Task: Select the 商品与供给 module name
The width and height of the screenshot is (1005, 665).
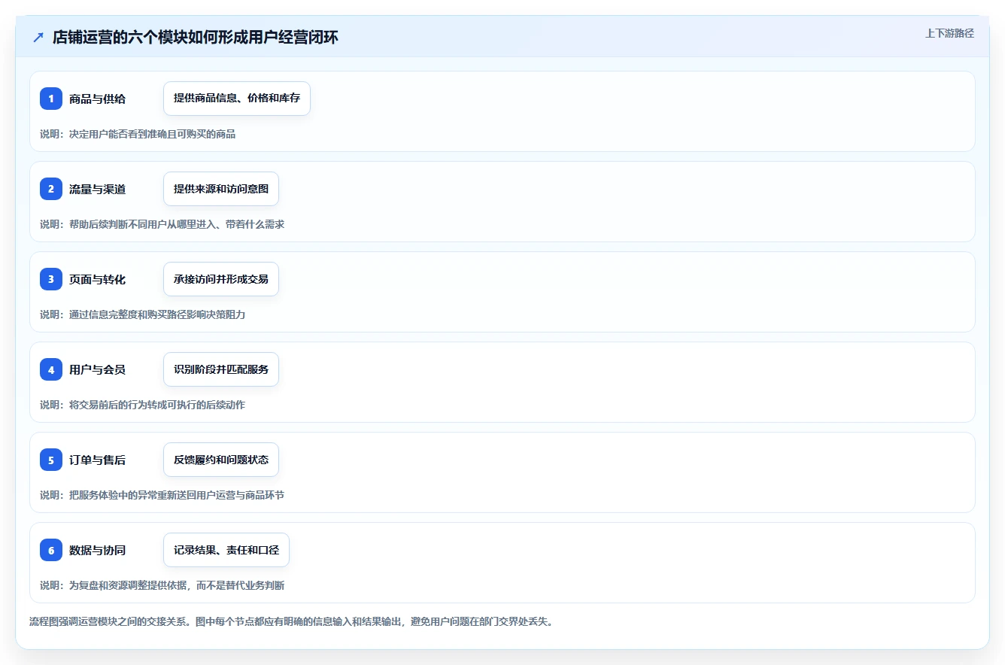Action: point(97,99)
